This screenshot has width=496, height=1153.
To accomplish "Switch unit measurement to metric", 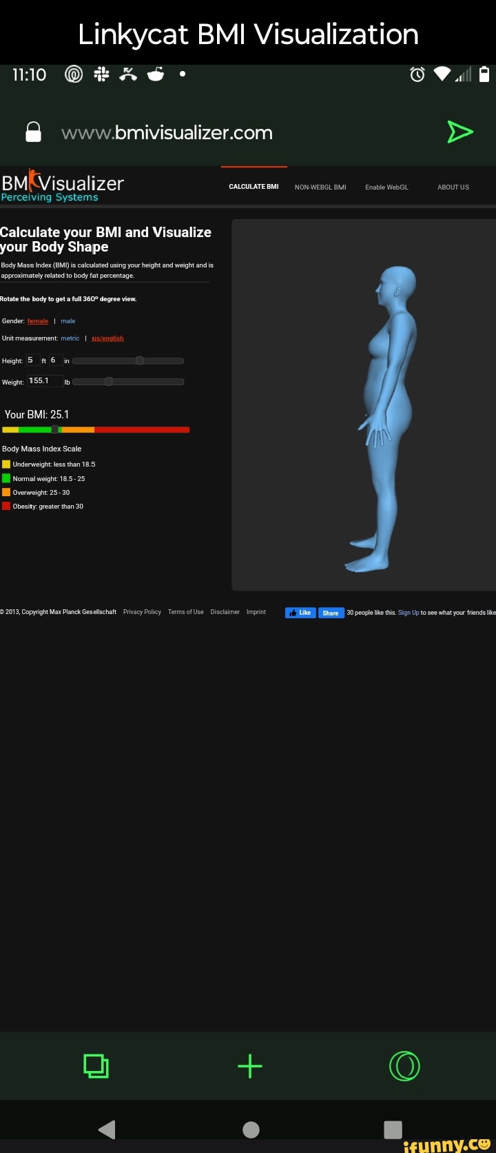I will coord(70,338).
